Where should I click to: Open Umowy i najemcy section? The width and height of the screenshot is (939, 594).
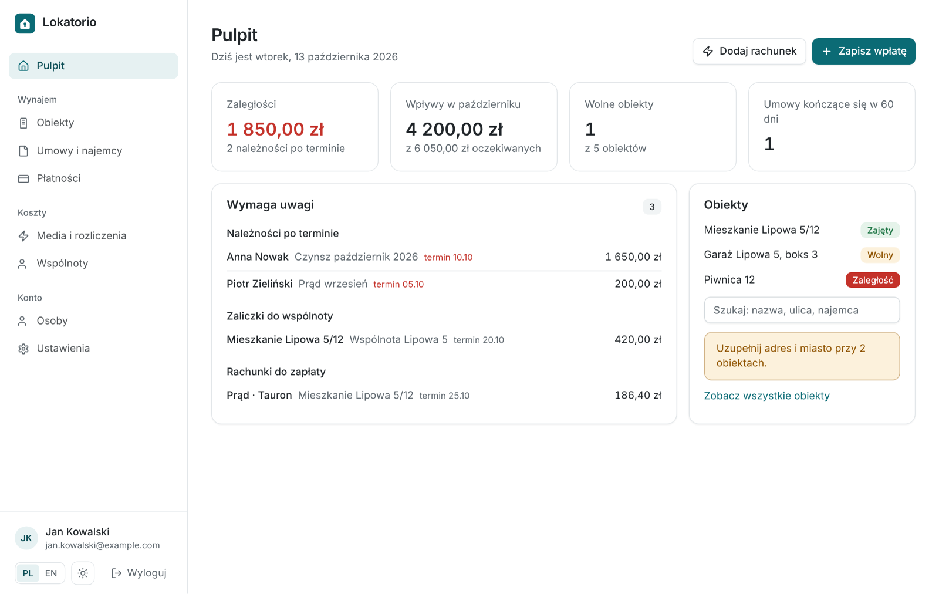[93, 151]
